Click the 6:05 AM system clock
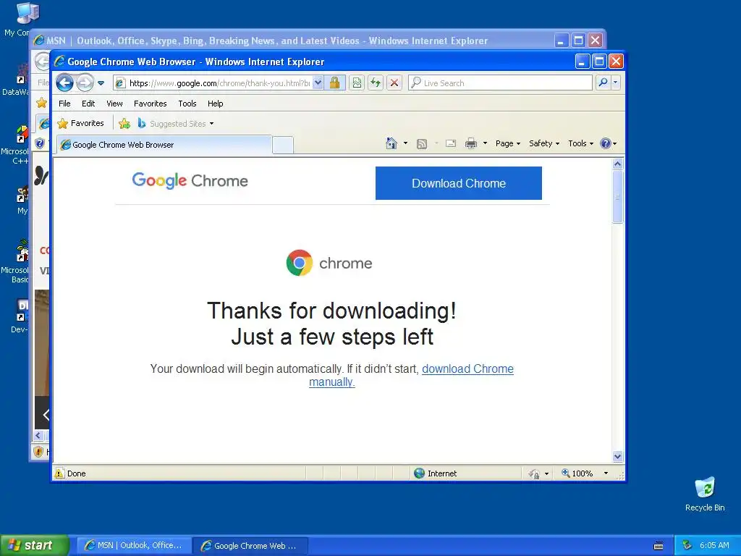Image resolution: width=741 pixels, height=556 pixels. coord(714,545)
